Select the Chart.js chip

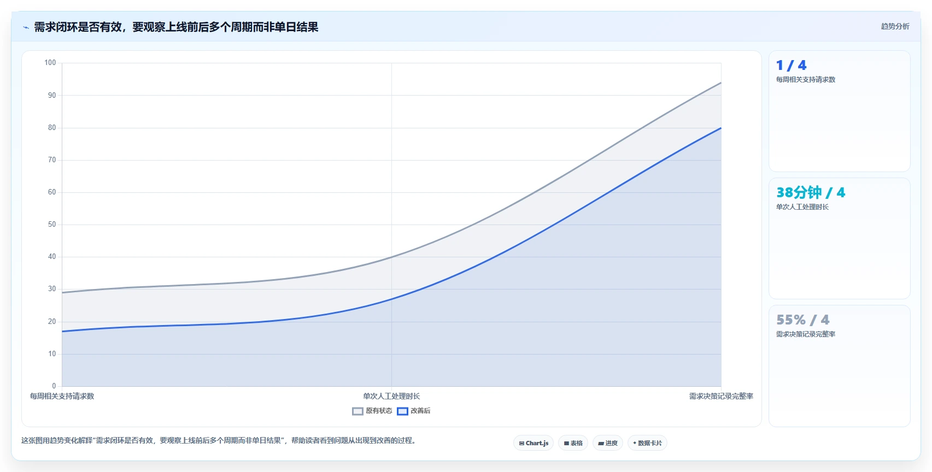coord(534,443)
